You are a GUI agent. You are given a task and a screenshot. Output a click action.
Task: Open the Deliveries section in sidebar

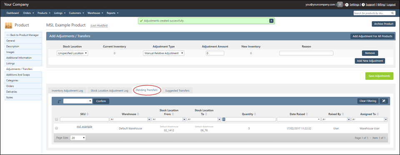pos(23,92)
